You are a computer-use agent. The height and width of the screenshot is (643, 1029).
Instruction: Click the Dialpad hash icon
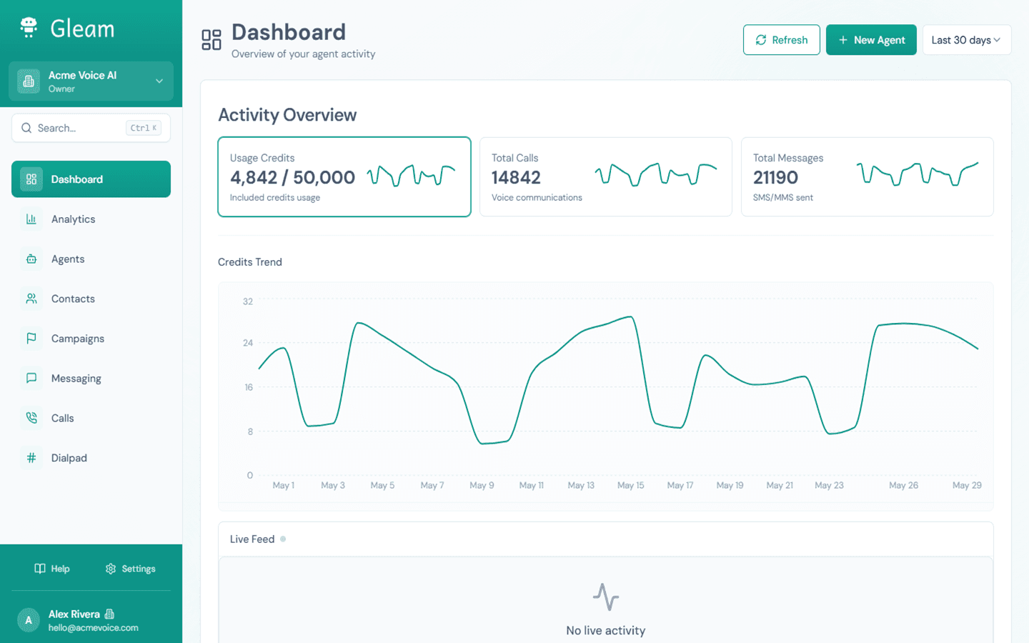[31, 458]
